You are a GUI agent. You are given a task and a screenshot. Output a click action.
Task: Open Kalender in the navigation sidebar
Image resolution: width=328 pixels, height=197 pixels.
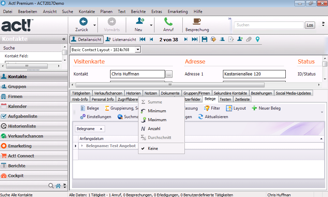(x=34, y=106)
